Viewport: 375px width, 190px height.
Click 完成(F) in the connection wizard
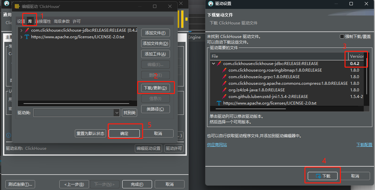tap(137, 184)
